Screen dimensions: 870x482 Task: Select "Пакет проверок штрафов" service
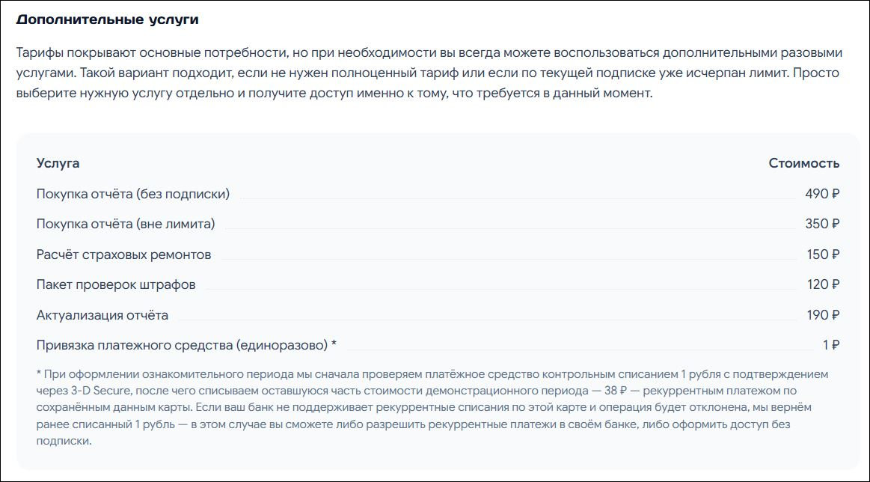click(x=116, y=285)
